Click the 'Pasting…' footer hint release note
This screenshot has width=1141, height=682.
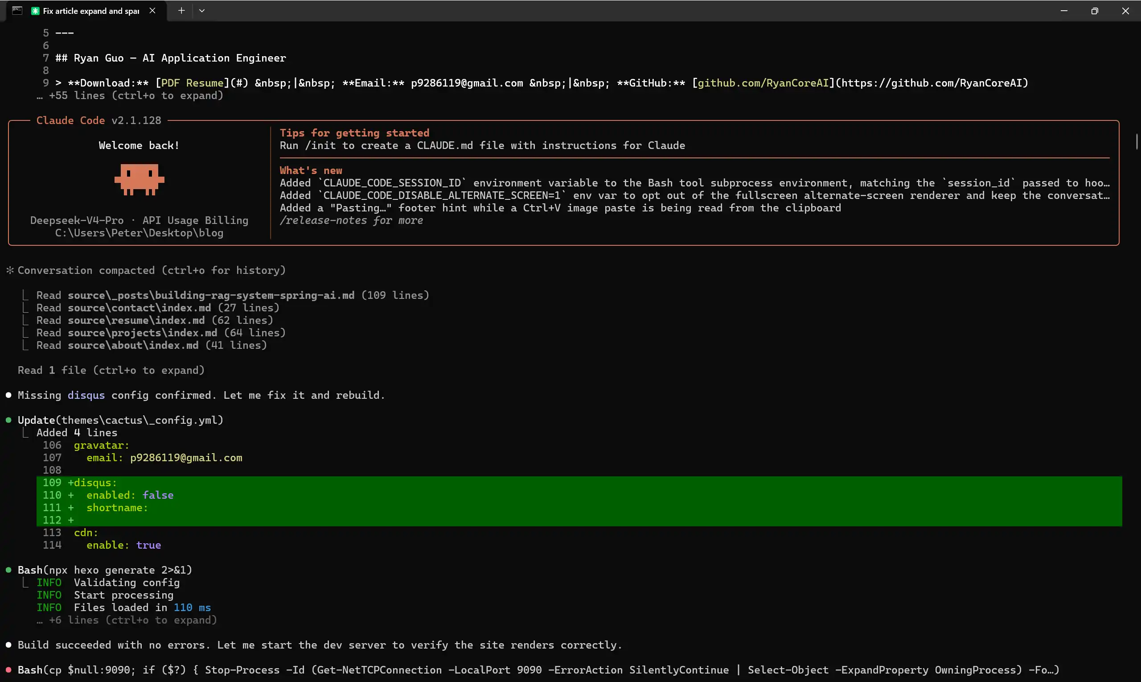pyautogui.click(x=560, y=208)
